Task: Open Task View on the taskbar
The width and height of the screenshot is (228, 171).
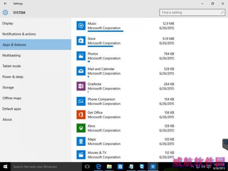Action: [x=87, y=167]
